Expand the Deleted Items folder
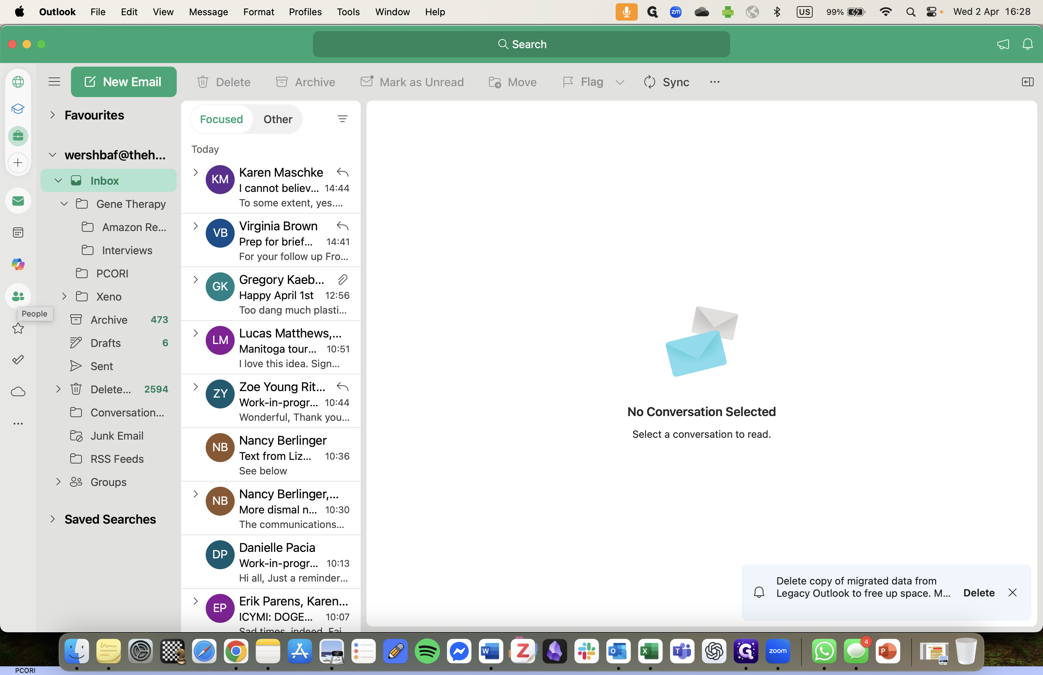This screenshot has height=675, width=1043. (58, 389)
